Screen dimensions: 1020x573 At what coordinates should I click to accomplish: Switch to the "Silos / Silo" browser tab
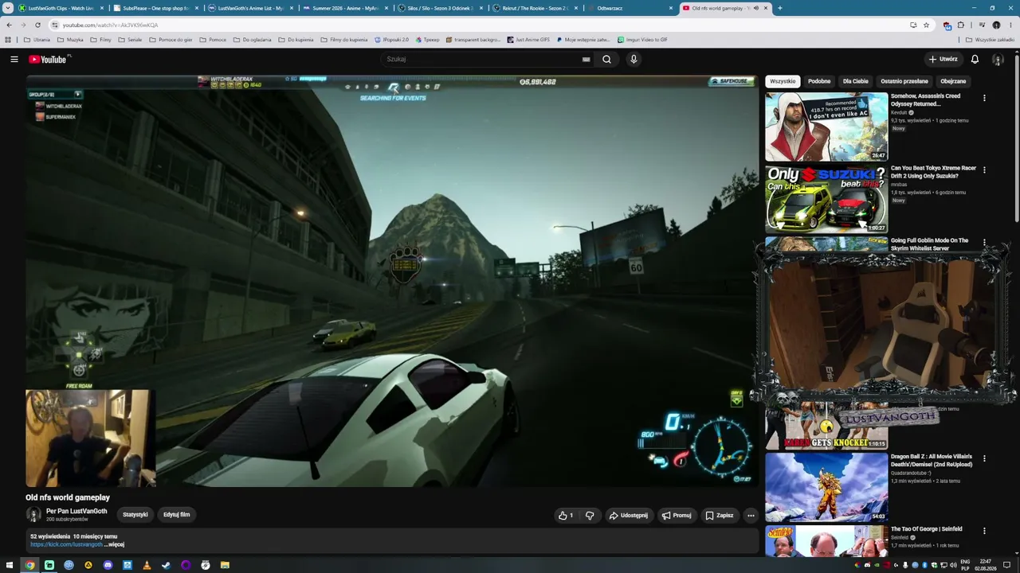pyautogui.click(x=441, y=8)
